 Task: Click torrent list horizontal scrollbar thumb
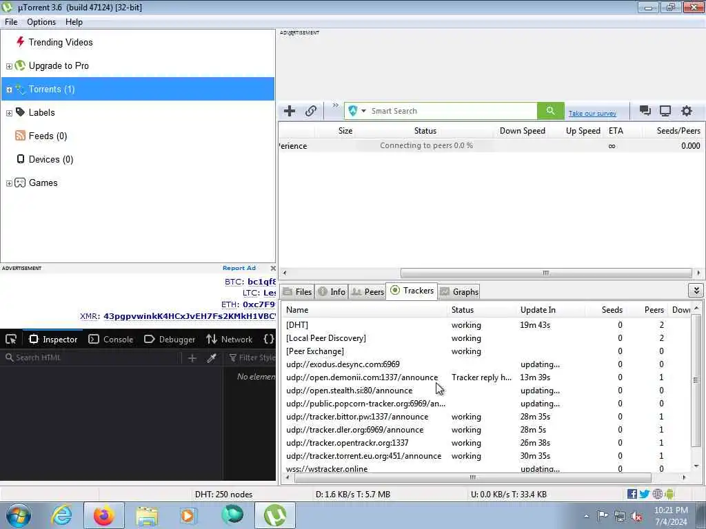pos(546,273)
